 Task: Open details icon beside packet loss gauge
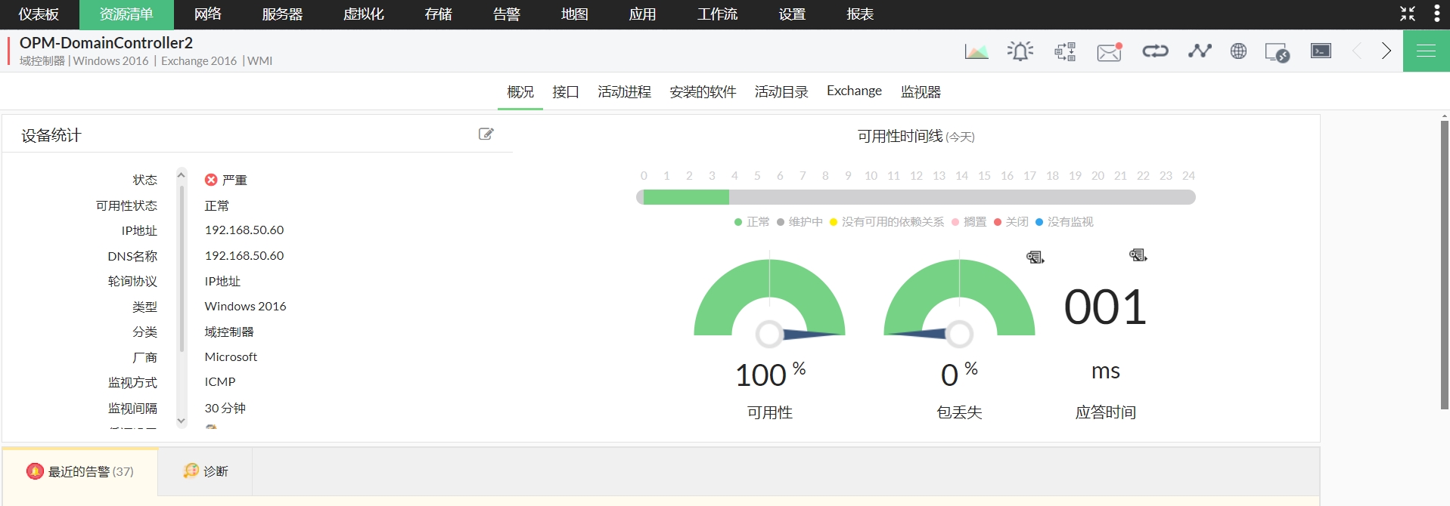coord(1035,258)
